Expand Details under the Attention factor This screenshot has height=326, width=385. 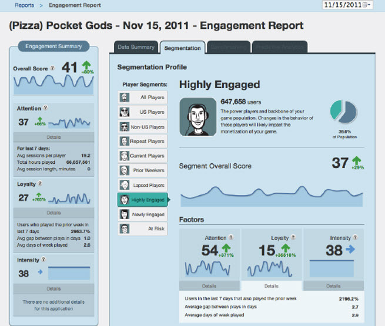(209, 286)
